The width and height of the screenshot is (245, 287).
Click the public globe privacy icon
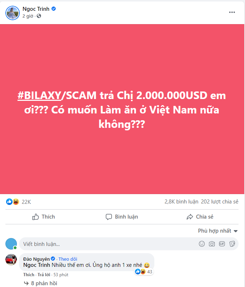tap(39, 16)
